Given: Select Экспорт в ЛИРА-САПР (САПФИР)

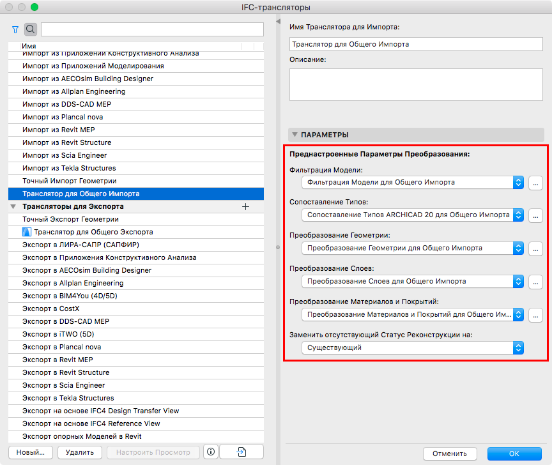Looking at the screenshot, I should pyautogui.click(x=136, y=245).
